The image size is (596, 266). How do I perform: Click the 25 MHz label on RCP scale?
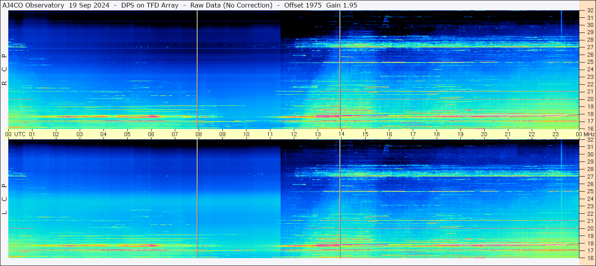(x=590, y=62)
